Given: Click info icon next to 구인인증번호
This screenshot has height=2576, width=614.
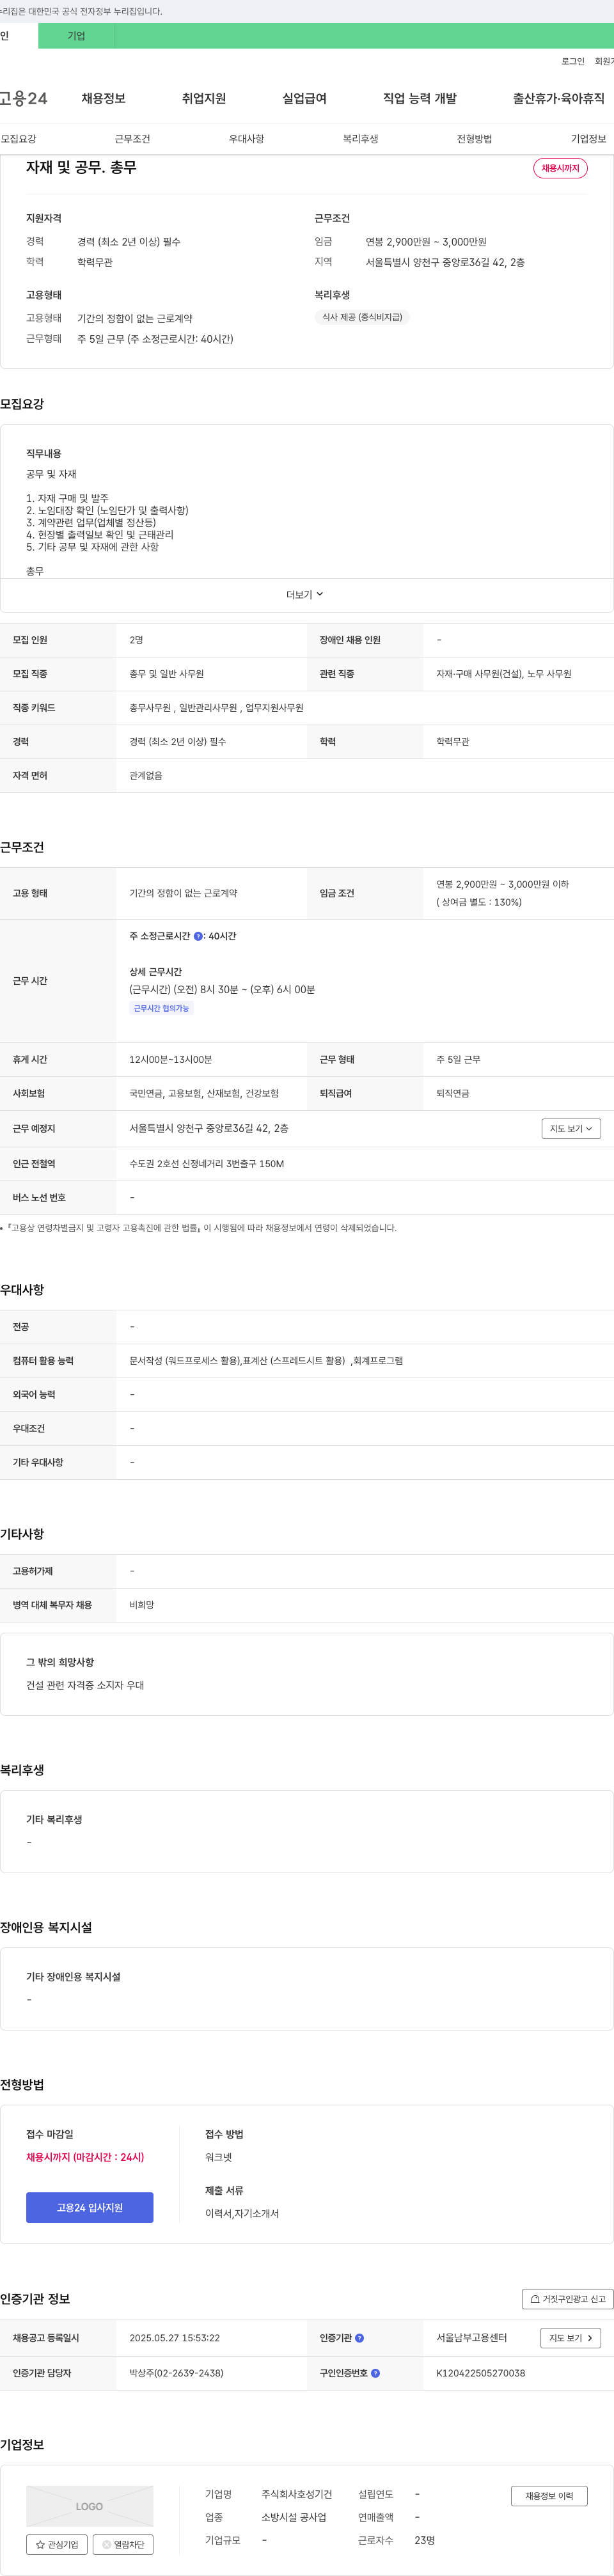Looking at the screenshot, I should tap(375, 2373).
